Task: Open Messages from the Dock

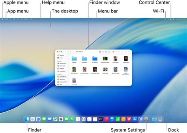Action: point(44,119)
